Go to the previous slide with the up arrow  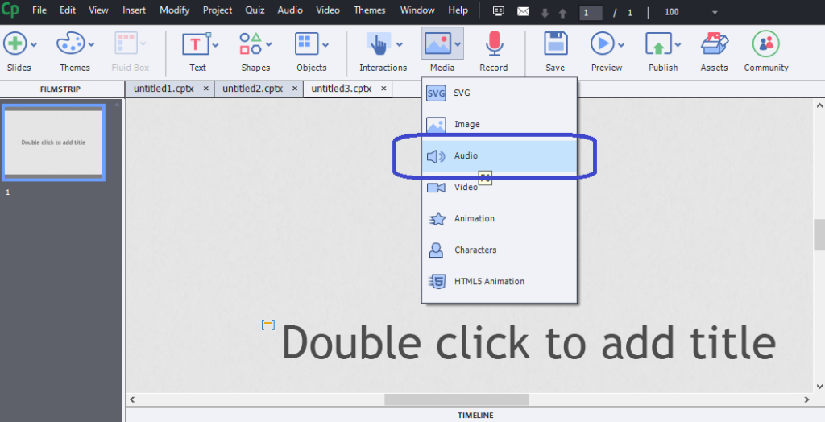(562, 13)
